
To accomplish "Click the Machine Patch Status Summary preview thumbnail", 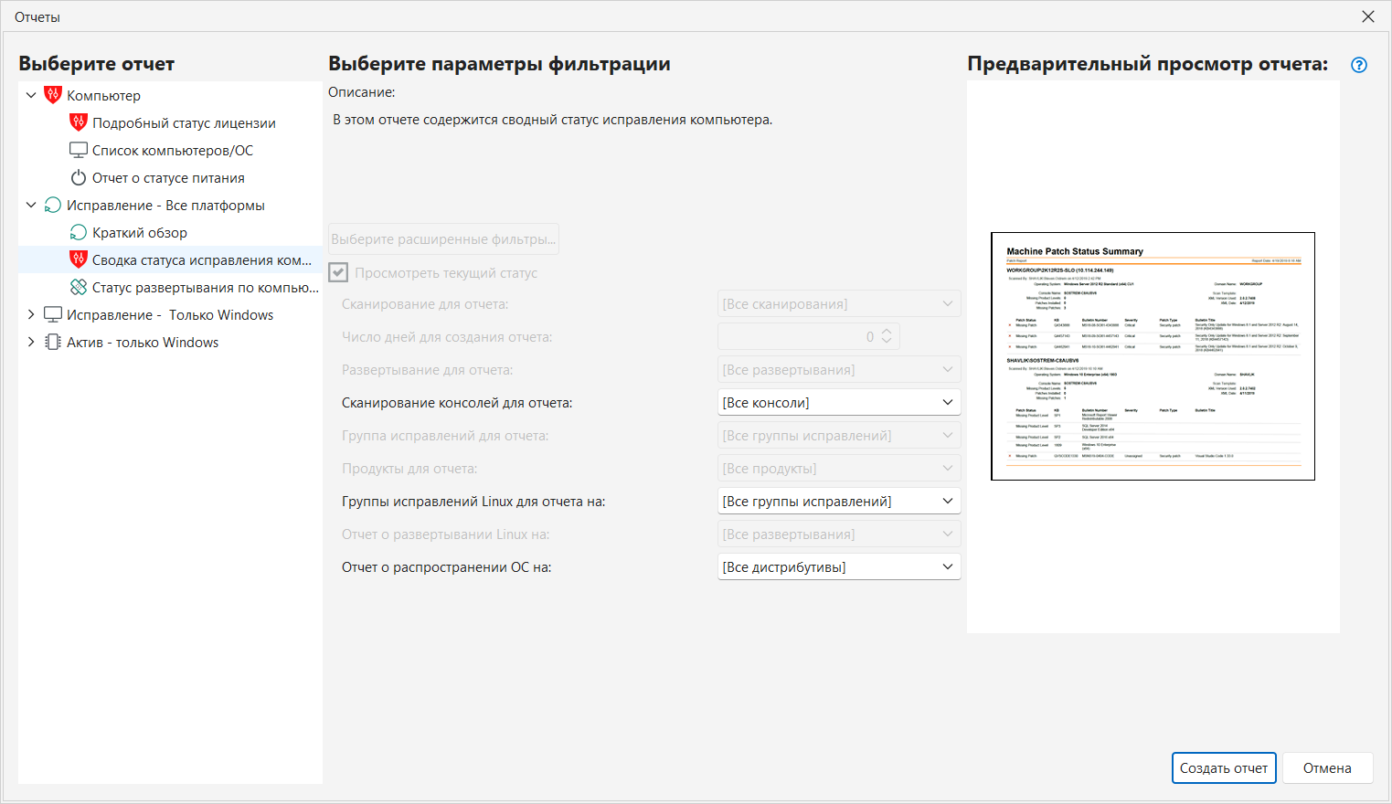I will pyautogui.click(x=1153, y=356).
